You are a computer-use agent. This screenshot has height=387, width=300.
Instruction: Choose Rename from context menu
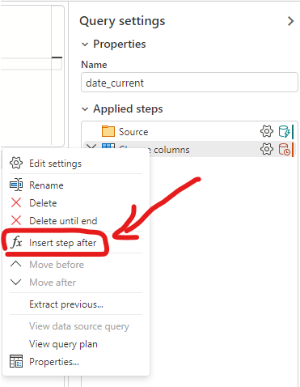pyautogui.click(x=76, y=185)
